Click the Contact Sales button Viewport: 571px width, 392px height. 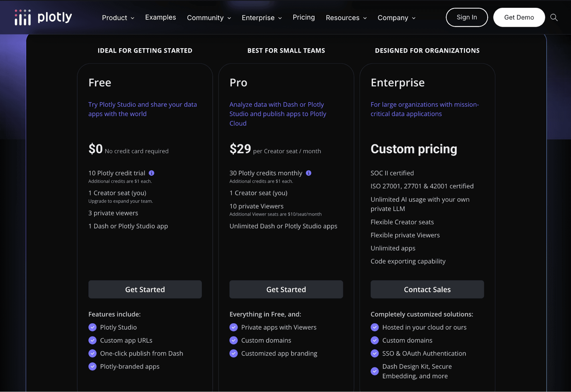(427, 289)
